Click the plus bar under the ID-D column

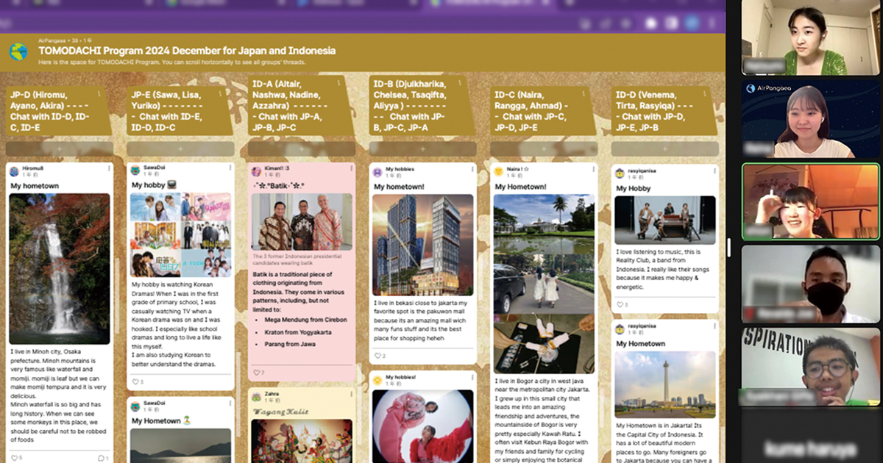point(664,148)
